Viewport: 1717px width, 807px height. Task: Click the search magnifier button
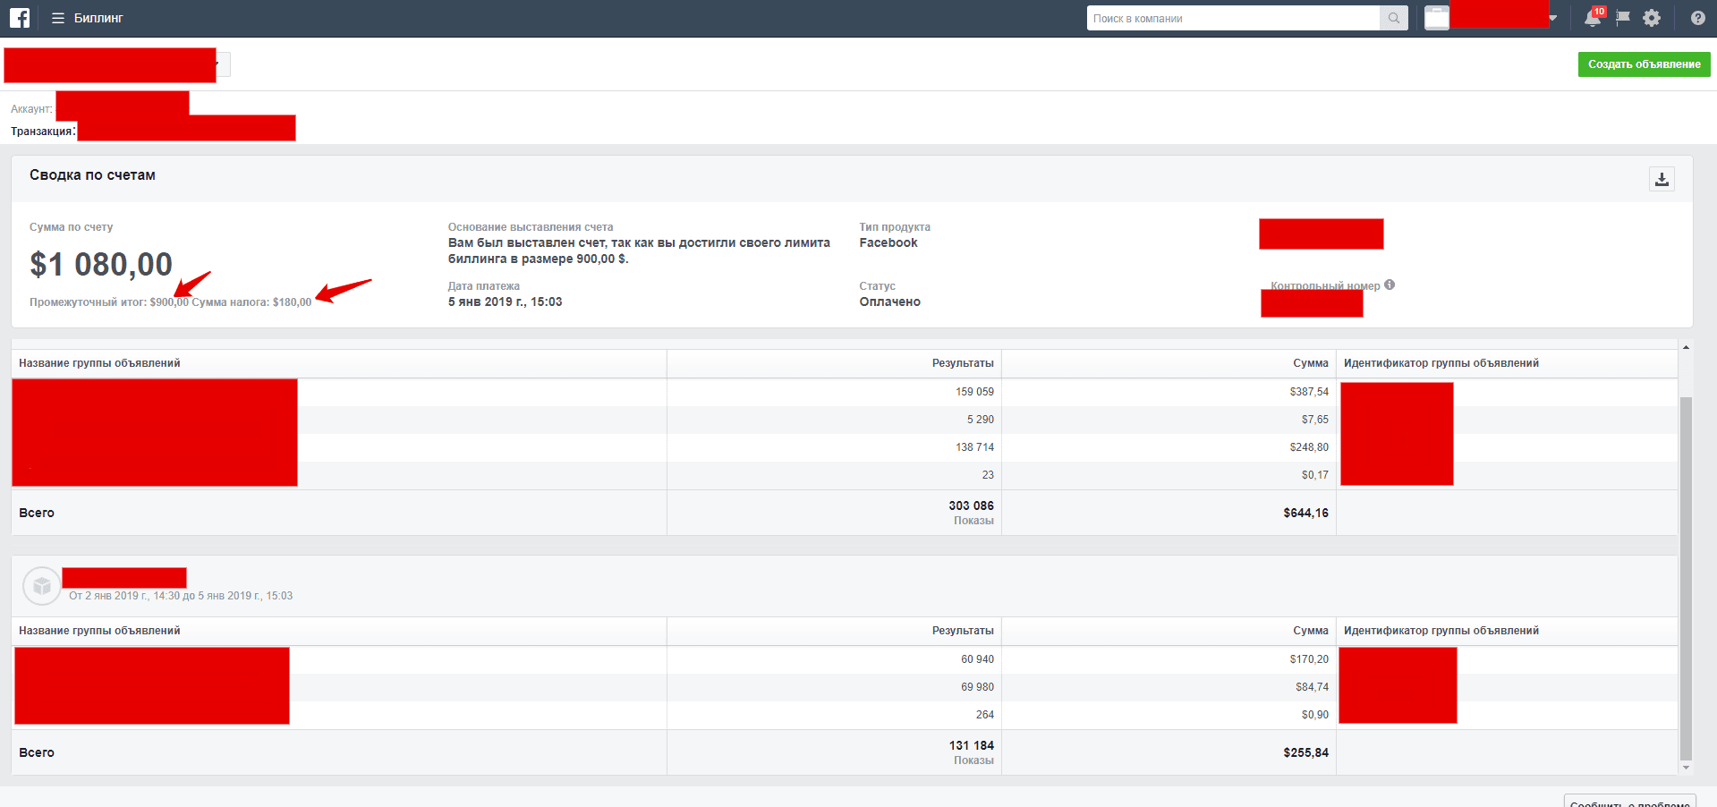(x=1393, y=18)
